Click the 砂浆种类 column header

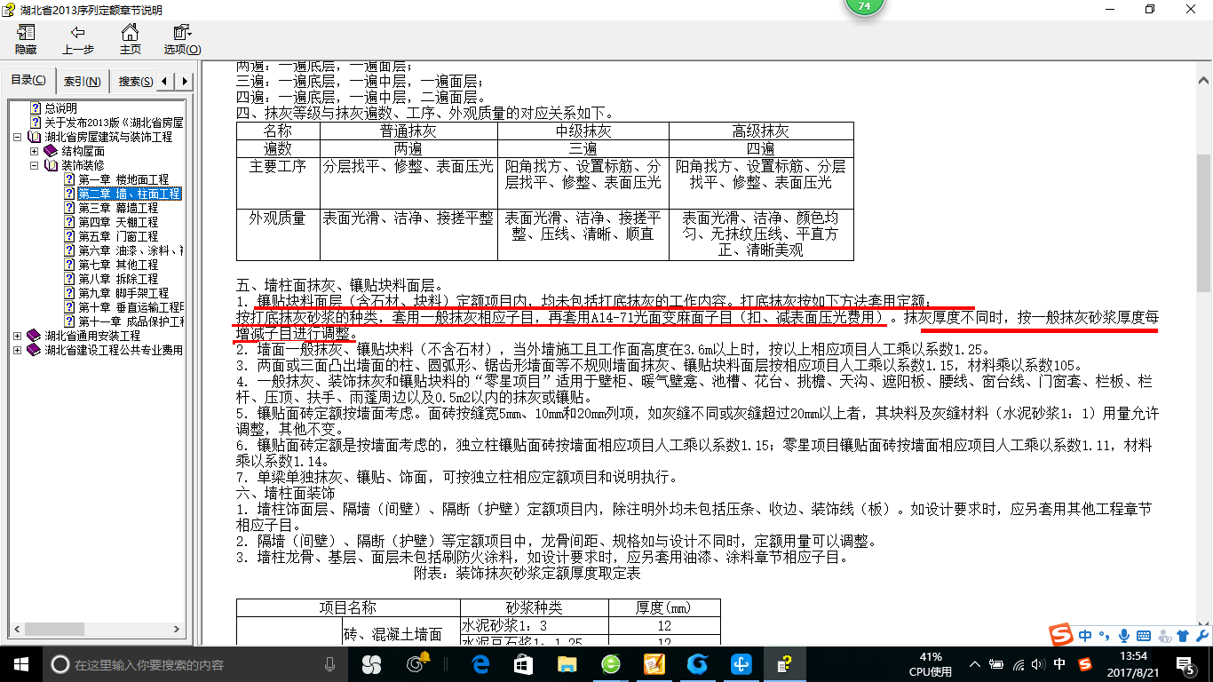pyautogui.click(x=534, y=608)
